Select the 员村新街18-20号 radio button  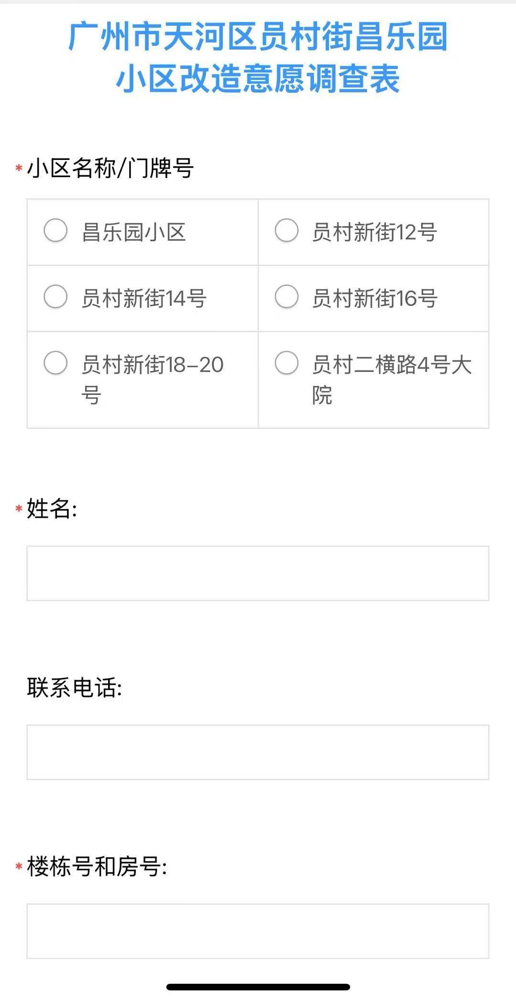(55, 362)
